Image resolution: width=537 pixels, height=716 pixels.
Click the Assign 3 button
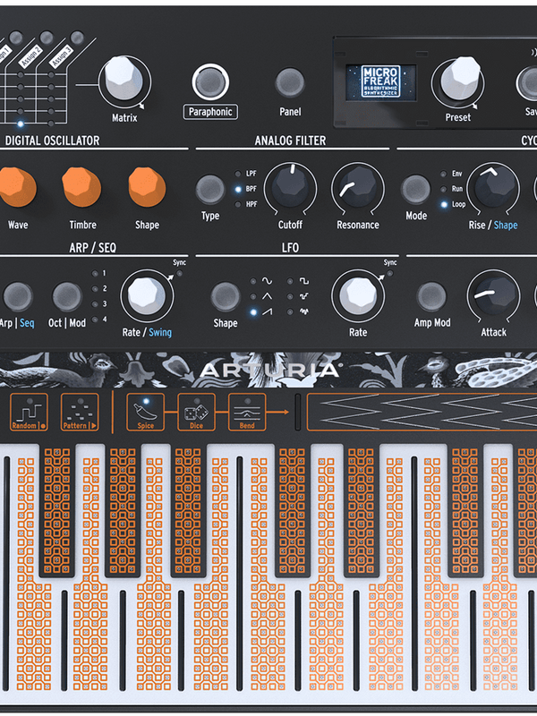click(x=77, y=38)
